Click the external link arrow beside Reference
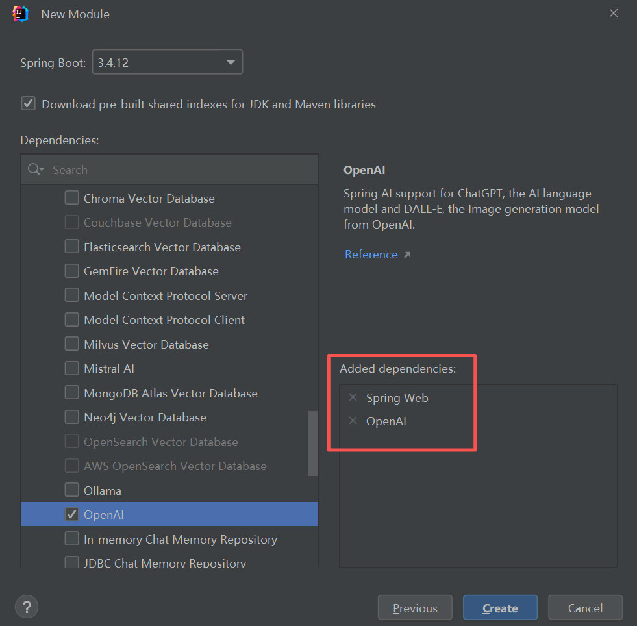The width and height of the screenshot is (637, 626). [x=407, y=255]
